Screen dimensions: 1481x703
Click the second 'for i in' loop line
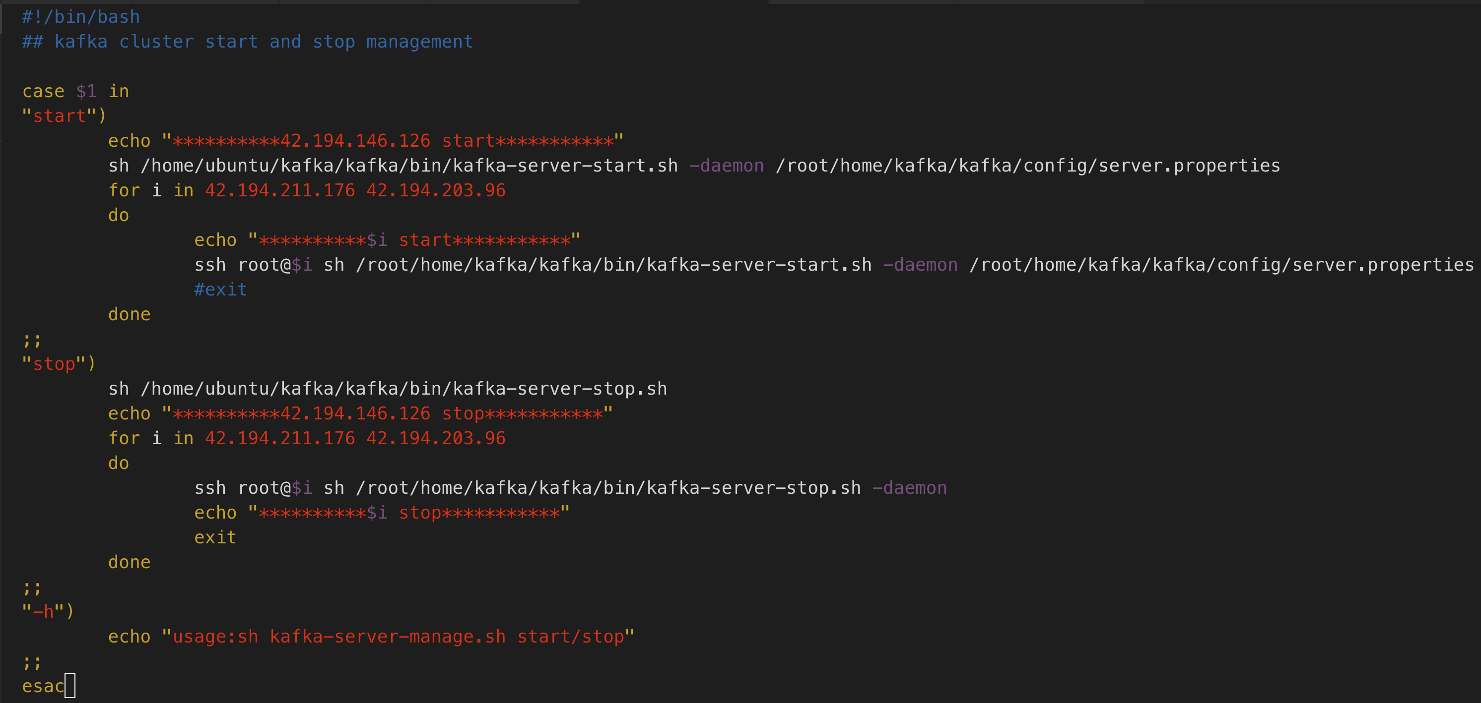click(306, 438)
